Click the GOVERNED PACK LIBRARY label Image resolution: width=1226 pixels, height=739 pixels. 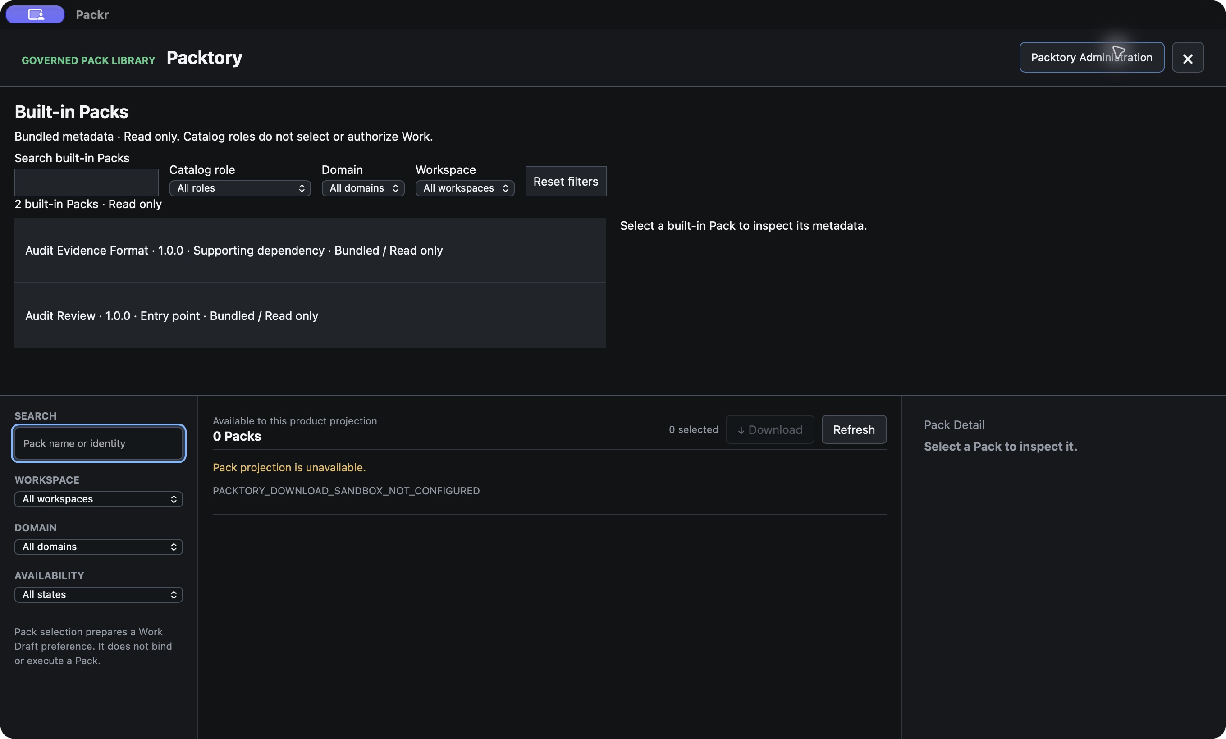[88, 60]
